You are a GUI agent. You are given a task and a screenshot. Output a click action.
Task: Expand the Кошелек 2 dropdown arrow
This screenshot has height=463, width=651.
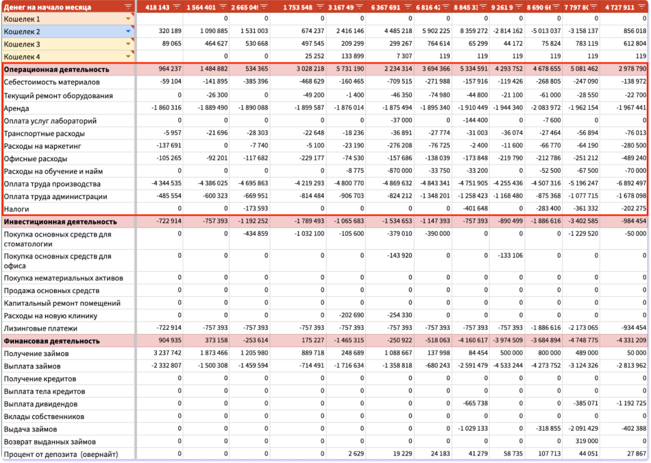point(128,31)
